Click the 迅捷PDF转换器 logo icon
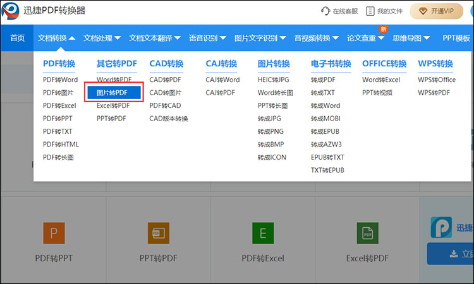The height and width of the screenshot is (284, 474). pyautogui.click(x=10, y=11)
